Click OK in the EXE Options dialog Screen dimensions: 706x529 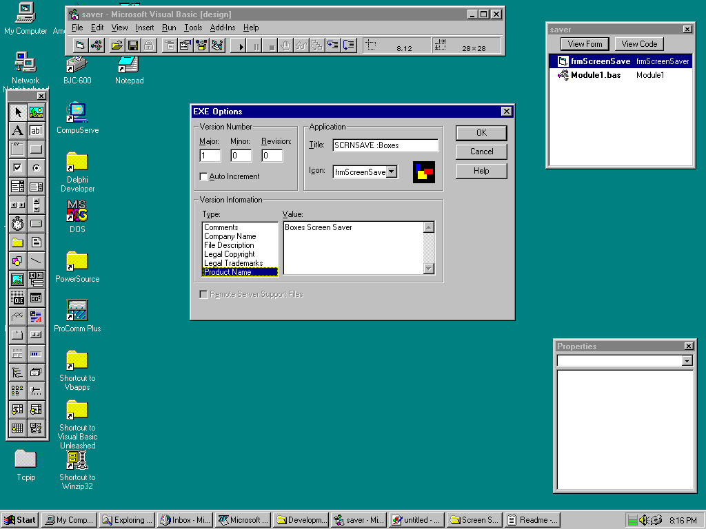[481, 133]
